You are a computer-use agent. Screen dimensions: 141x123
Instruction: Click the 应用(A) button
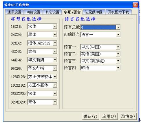[109, 116]
